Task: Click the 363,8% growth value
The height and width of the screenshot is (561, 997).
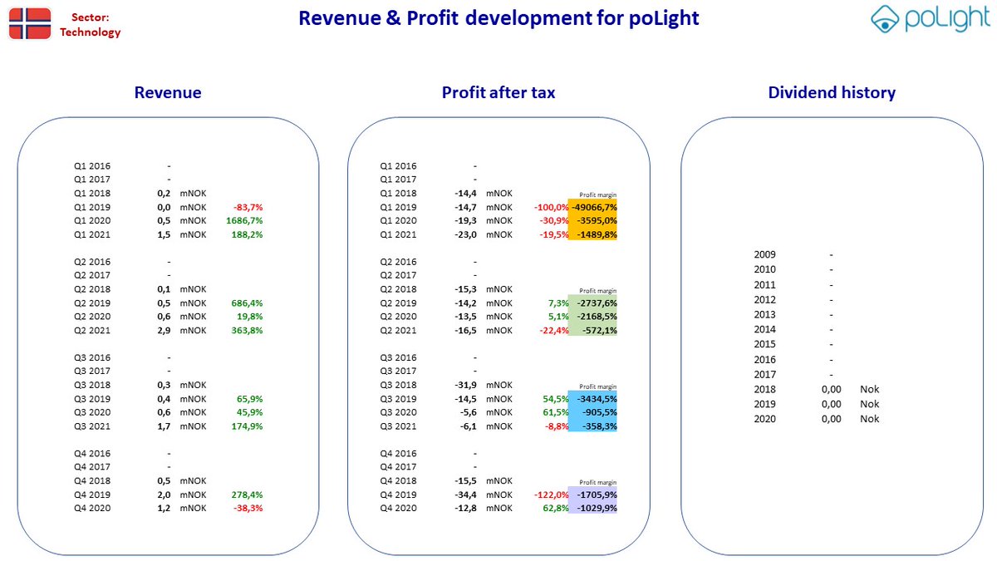Action: (x=248, y=331)
